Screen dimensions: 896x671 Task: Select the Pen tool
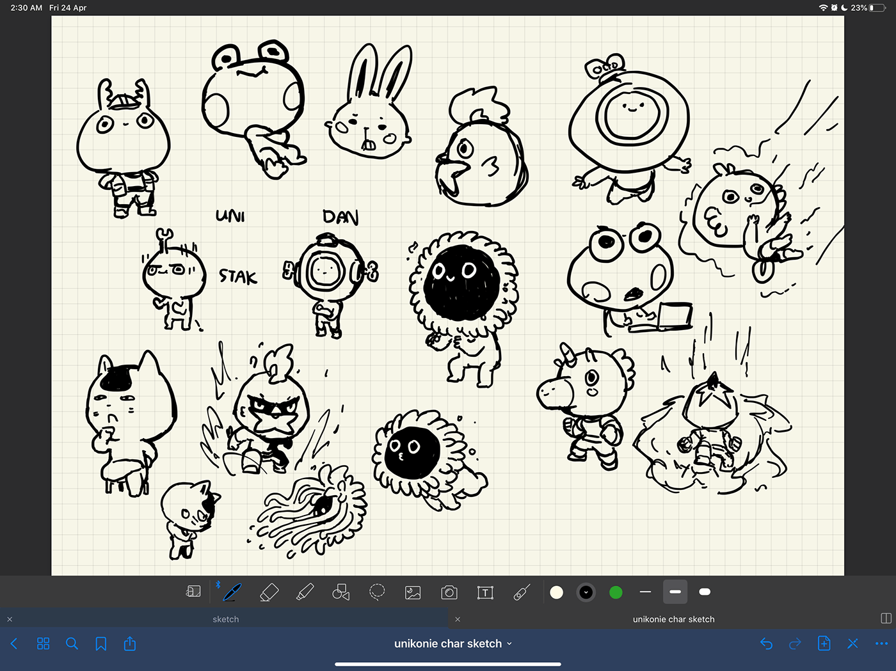click(232, 592)
